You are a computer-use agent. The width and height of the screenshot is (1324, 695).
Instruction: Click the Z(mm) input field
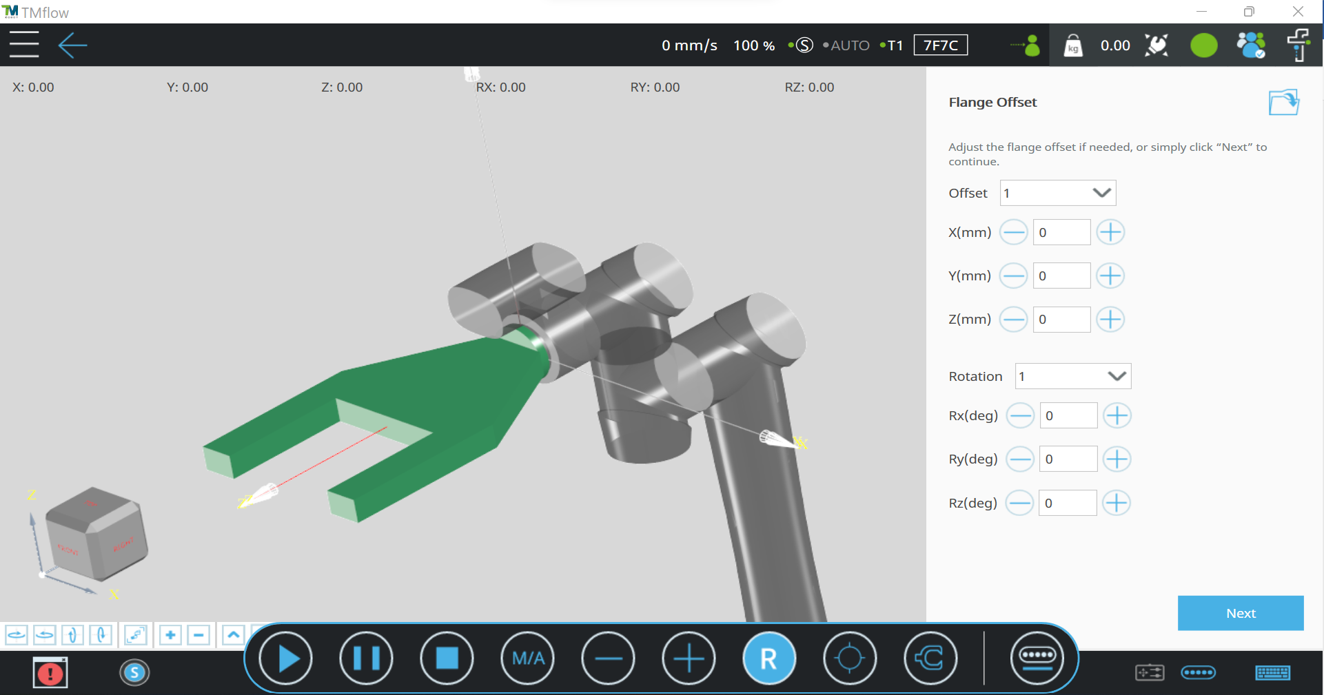pos(1061,320)
